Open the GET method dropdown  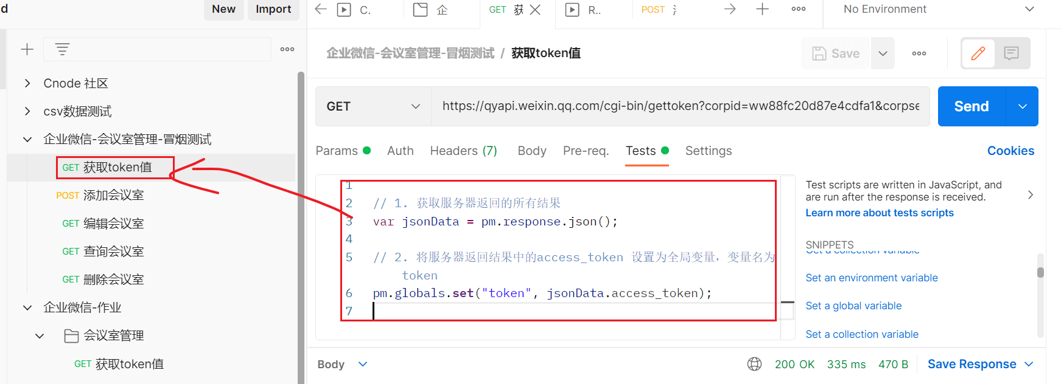[373, 106]
